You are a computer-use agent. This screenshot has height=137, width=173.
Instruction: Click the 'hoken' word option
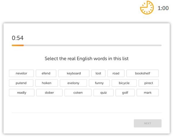tap(47, 83)
